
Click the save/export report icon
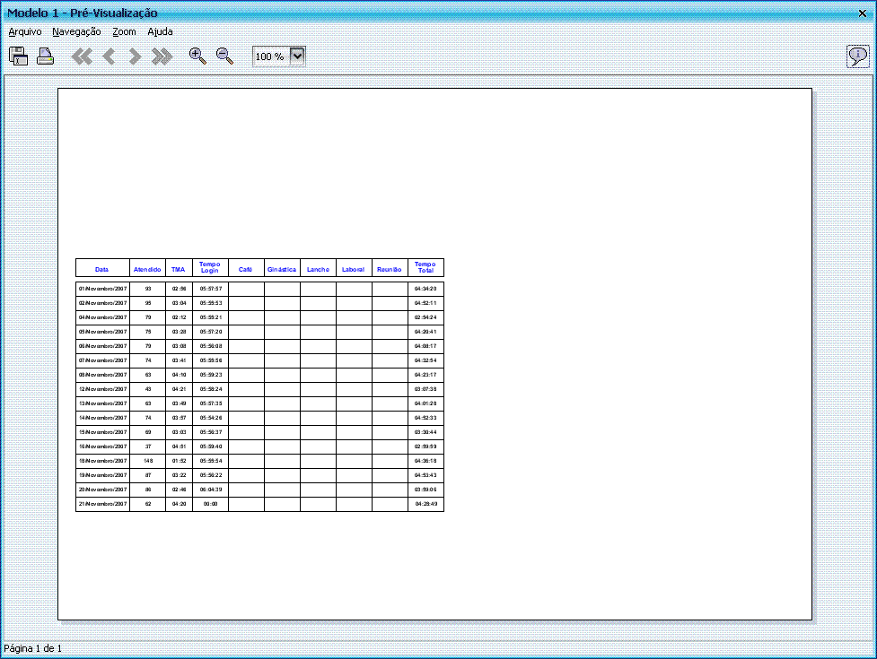tap(18, 56)
